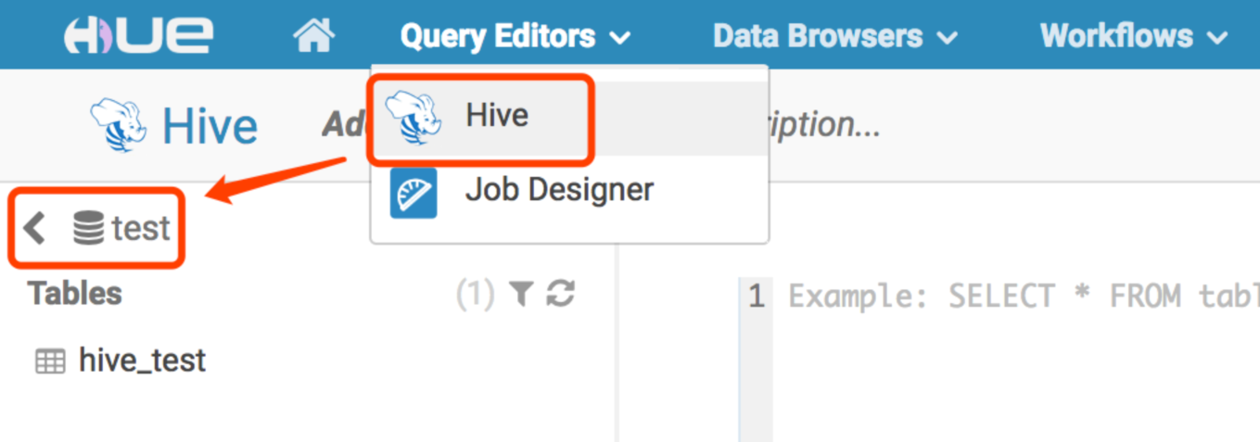Click the hive_test table grid icon
The width and height of the screenshot is (1260, 442).
[x=50, y=361]
